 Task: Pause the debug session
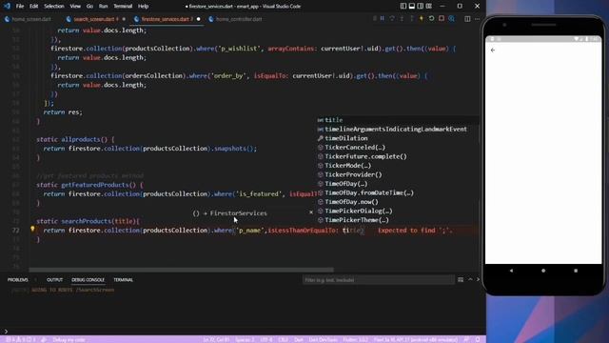tap(383, 19)
